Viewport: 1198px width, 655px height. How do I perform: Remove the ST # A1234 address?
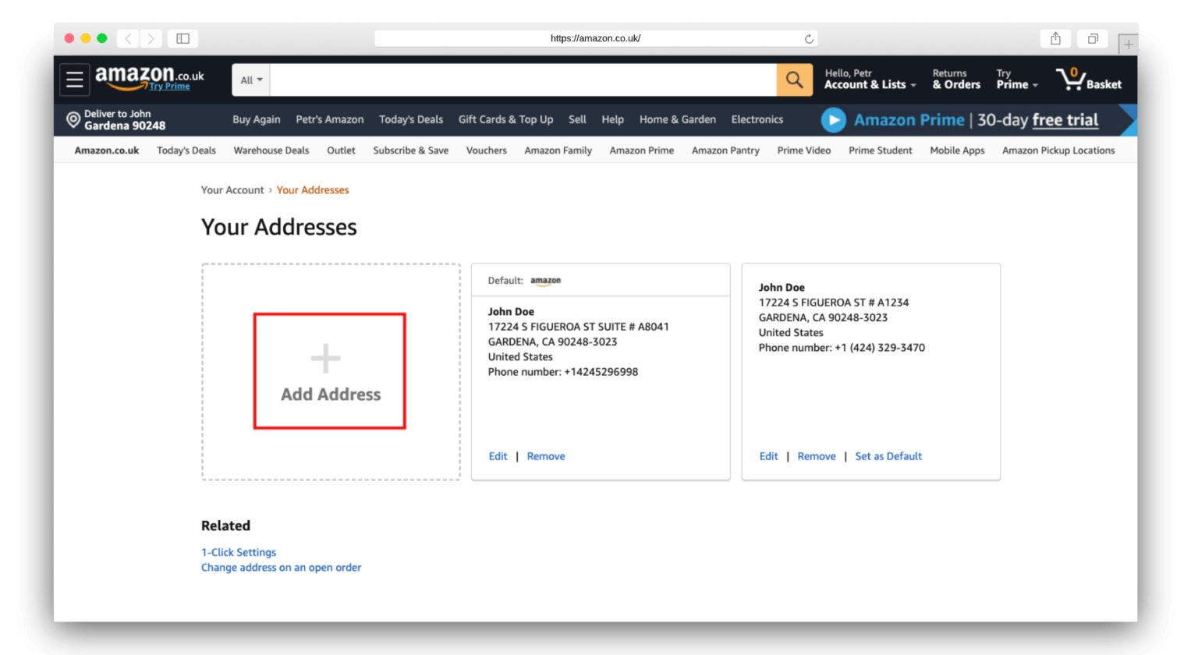coord(817,456)
